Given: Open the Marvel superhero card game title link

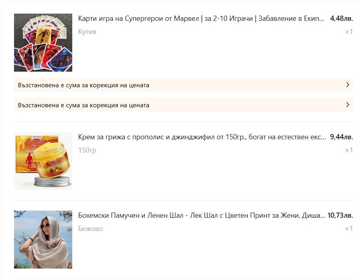Looking at the screenshot, I should pyautogui.click(x=201, y=18).
